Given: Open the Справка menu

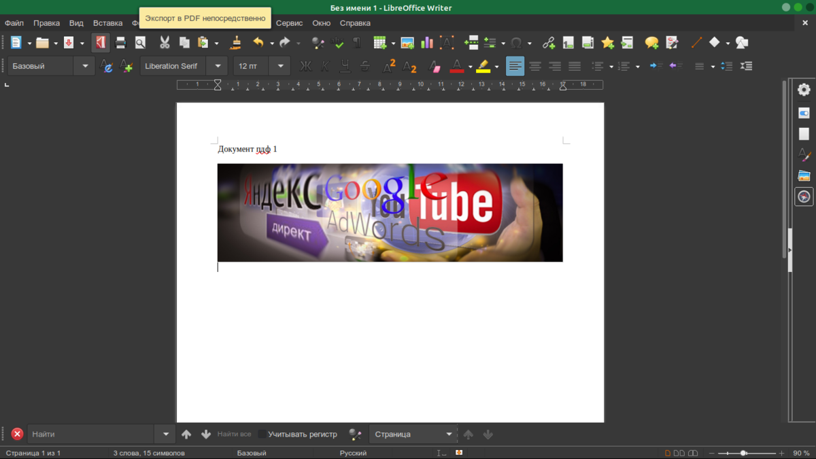Looking at the screenshot, I should (355, 23).
